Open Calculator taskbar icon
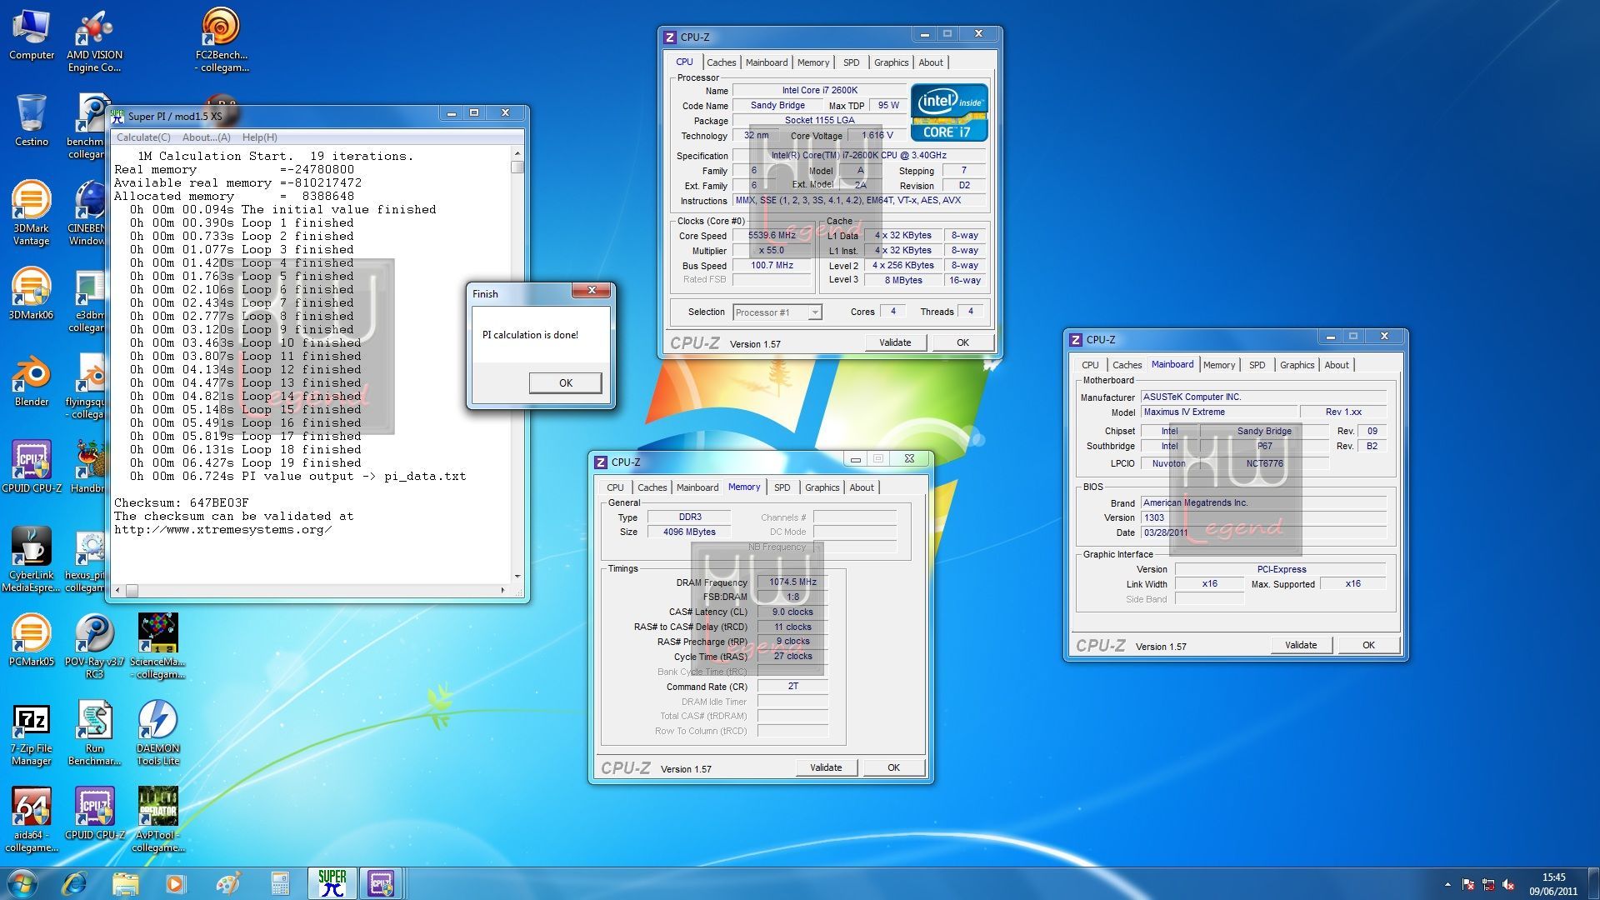This screenshot has height=900, width=1600. [280, 883]
